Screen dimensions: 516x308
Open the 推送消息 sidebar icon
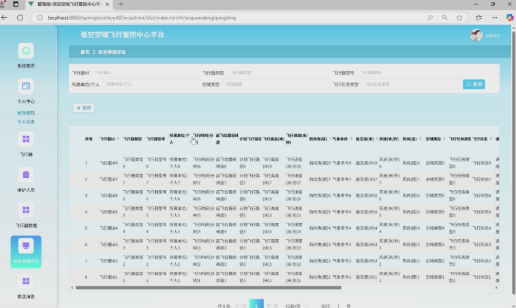coord(26,281)
